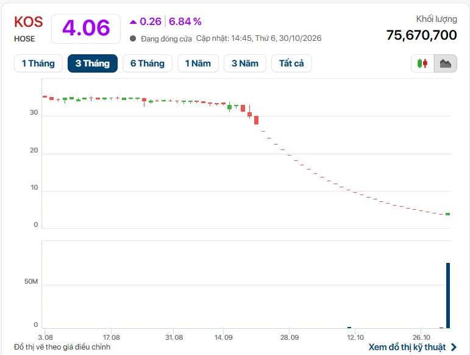Click the gray market closed status dot
The width and height of the screenshot is (470, 355).
pos(133,38)
